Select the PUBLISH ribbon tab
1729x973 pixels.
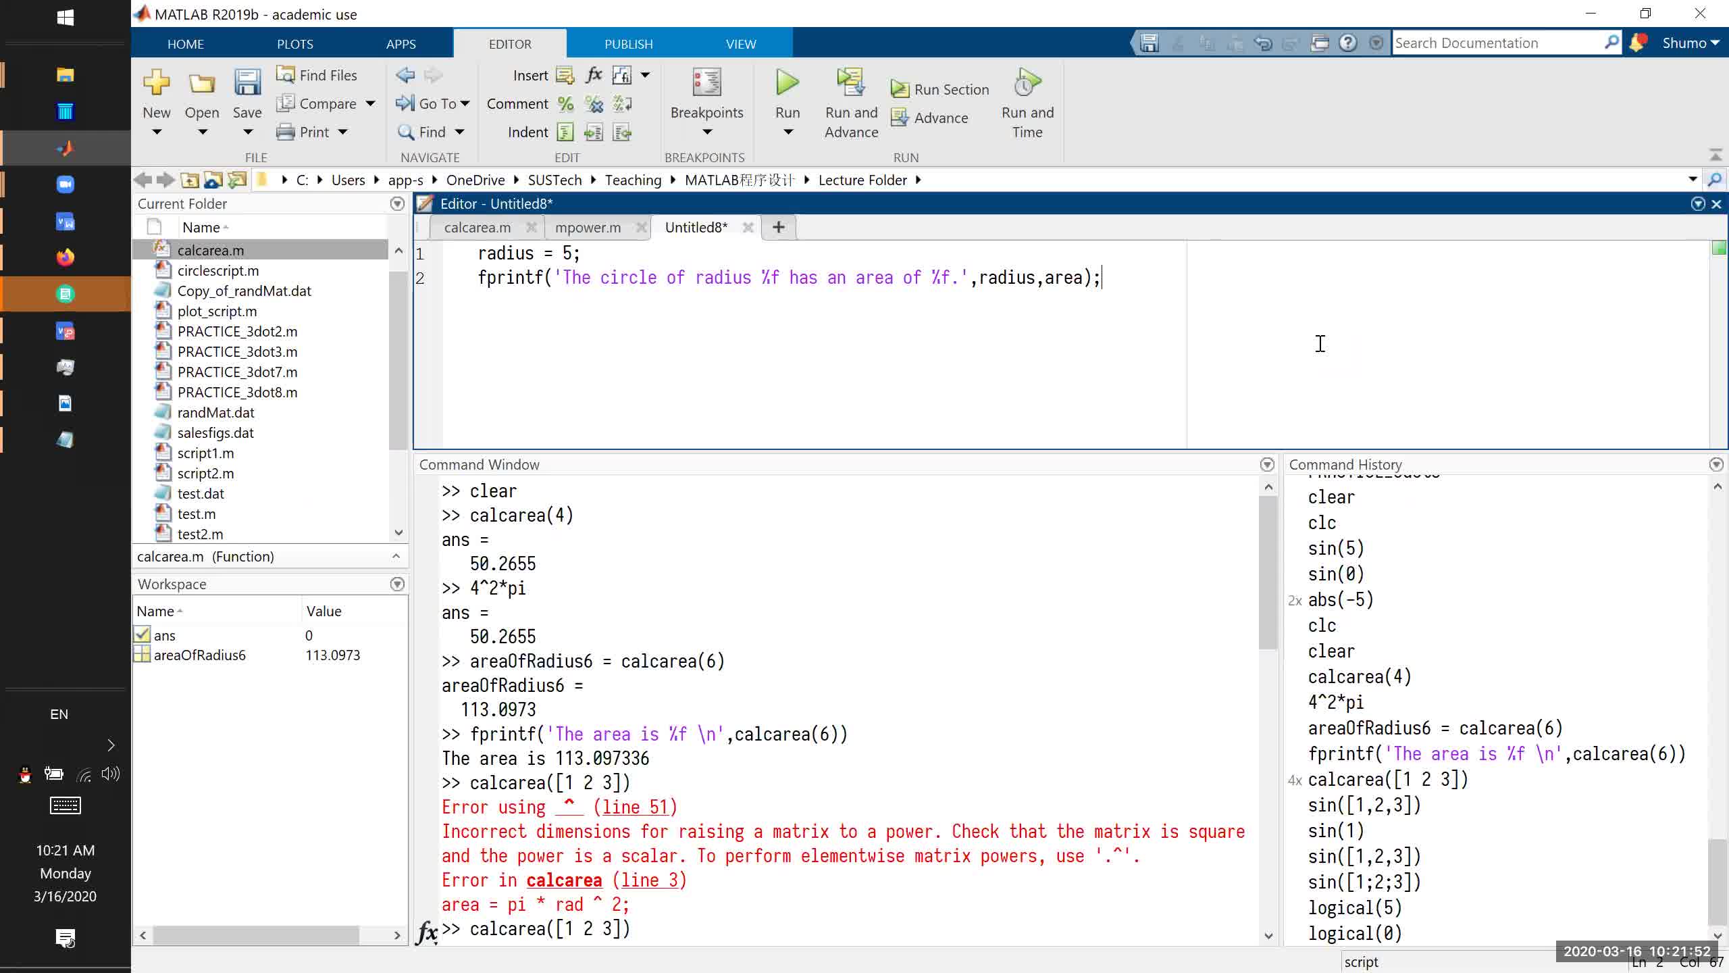(x=629, y=44)
